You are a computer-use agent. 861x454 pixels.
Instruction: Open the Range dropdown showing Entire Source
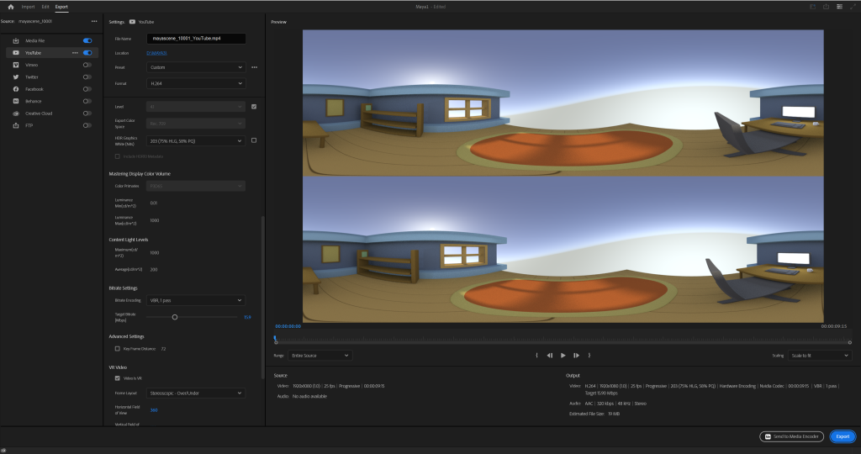pyautogui.click(x=320, y=356)
